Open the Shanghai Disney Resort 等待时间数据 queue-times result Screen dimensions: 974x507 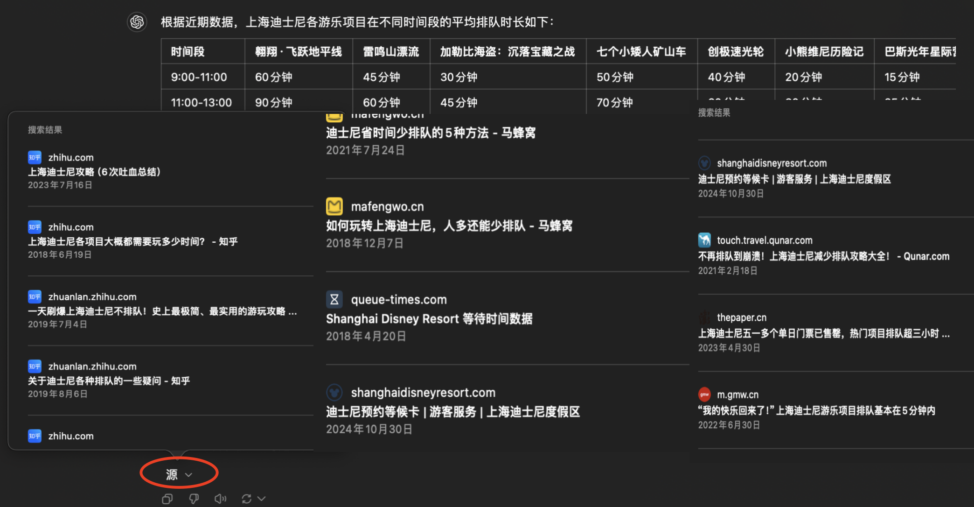(x=429, y=319)
